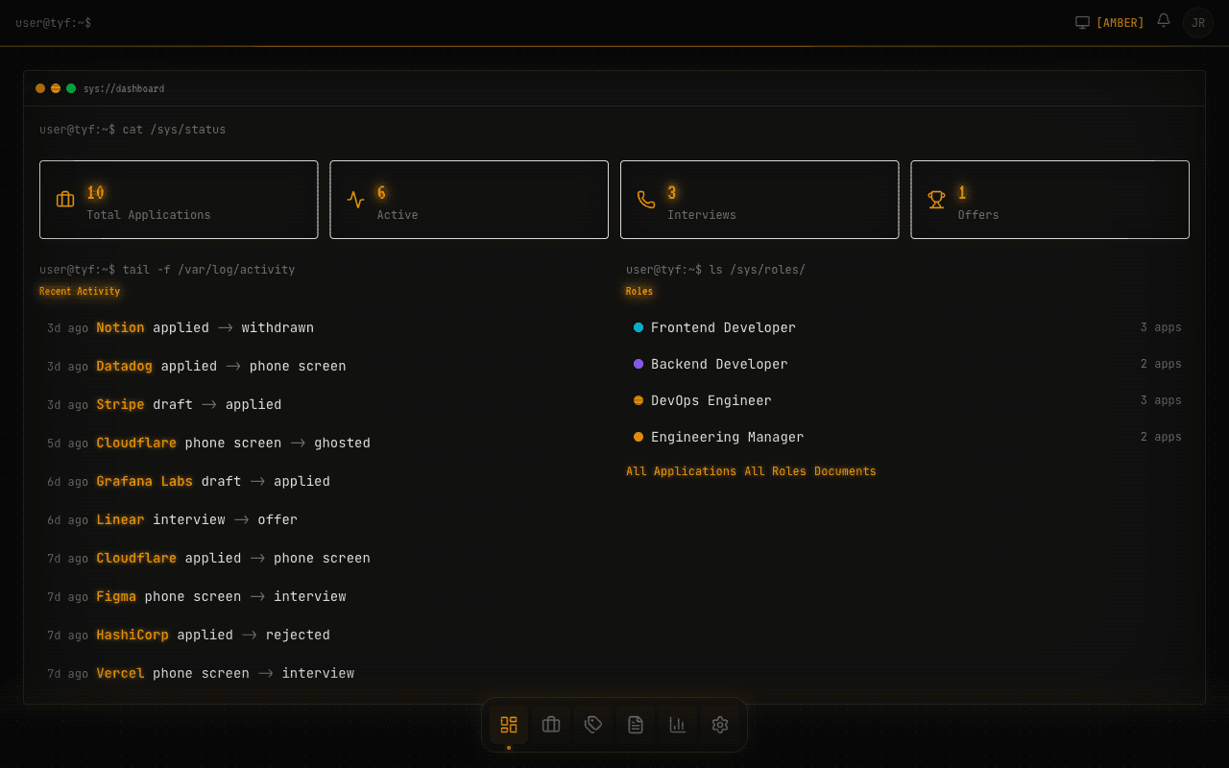This screenshot has width=1229, height=768.
Task: Open the Documents page icon in dock
Action: point(635,725)
